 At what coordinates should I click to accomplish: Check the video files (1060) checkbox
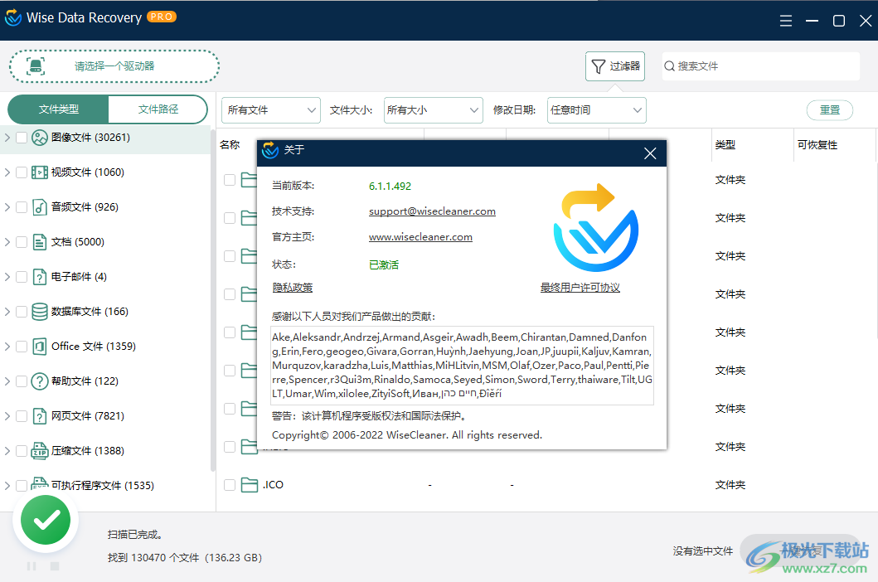pyautogui.click(x=22, y=172)
